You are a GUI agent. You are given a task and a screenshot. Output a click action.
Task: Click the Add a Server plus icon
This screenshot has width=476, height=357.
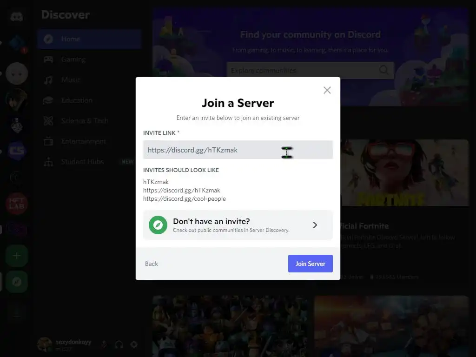(x=17, y=256)
